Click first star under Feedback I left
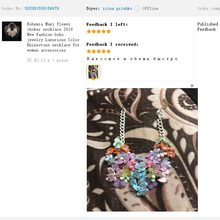The image size is (220, 220). pyautogui.click(x=89, y=31)
